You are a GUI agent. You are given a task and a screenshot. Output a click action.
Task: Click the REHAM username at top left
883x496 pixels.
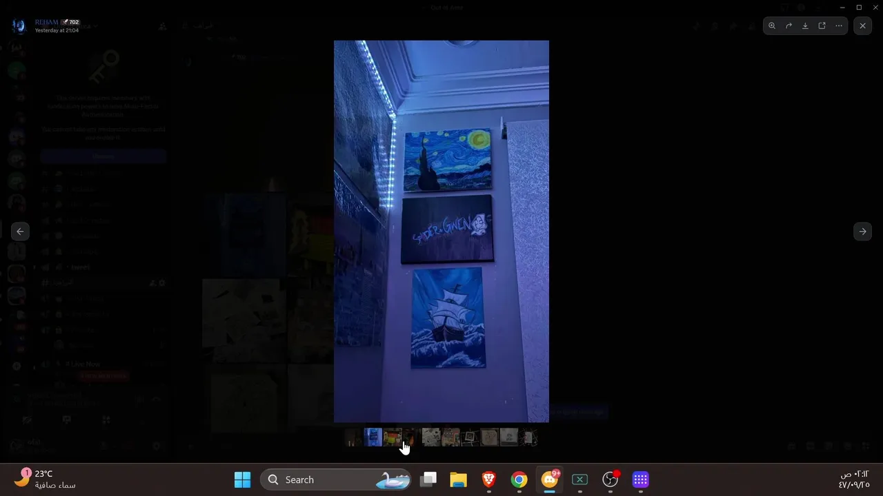tap(47, 22)
